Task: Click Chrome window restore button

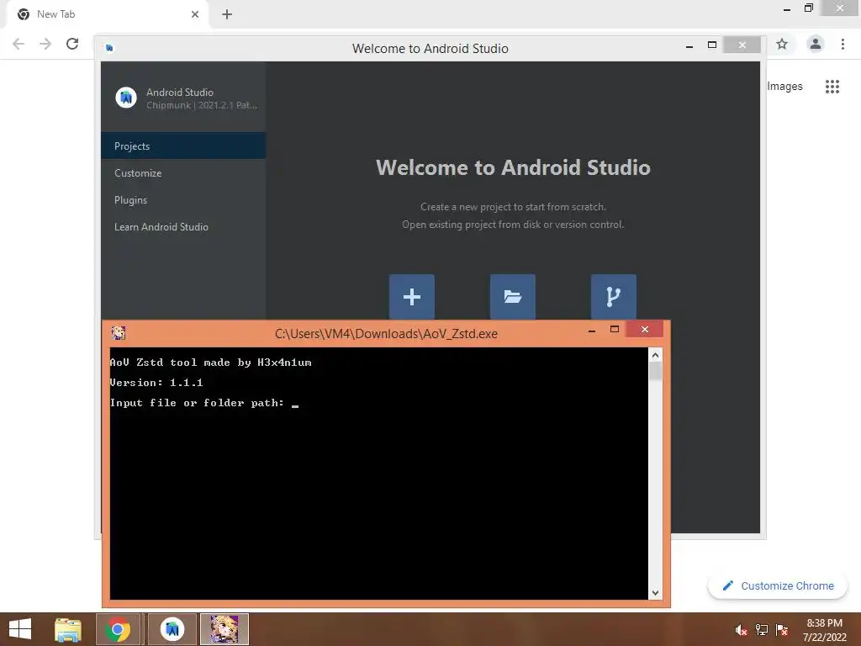Action: pyautogui.click(x=808, y=8)
